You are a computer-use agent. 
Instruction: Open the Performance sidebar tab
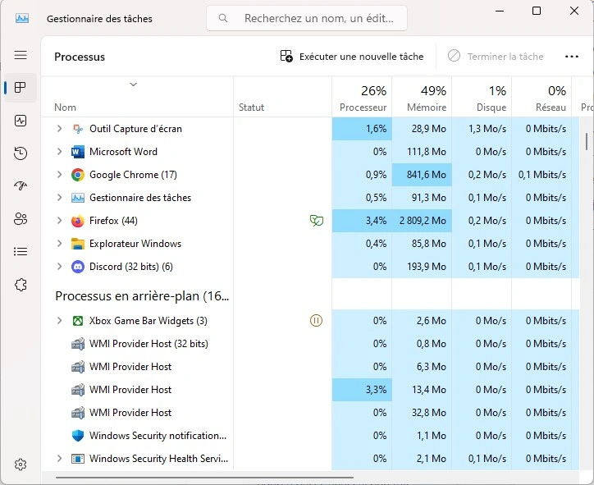coord(21,121)
